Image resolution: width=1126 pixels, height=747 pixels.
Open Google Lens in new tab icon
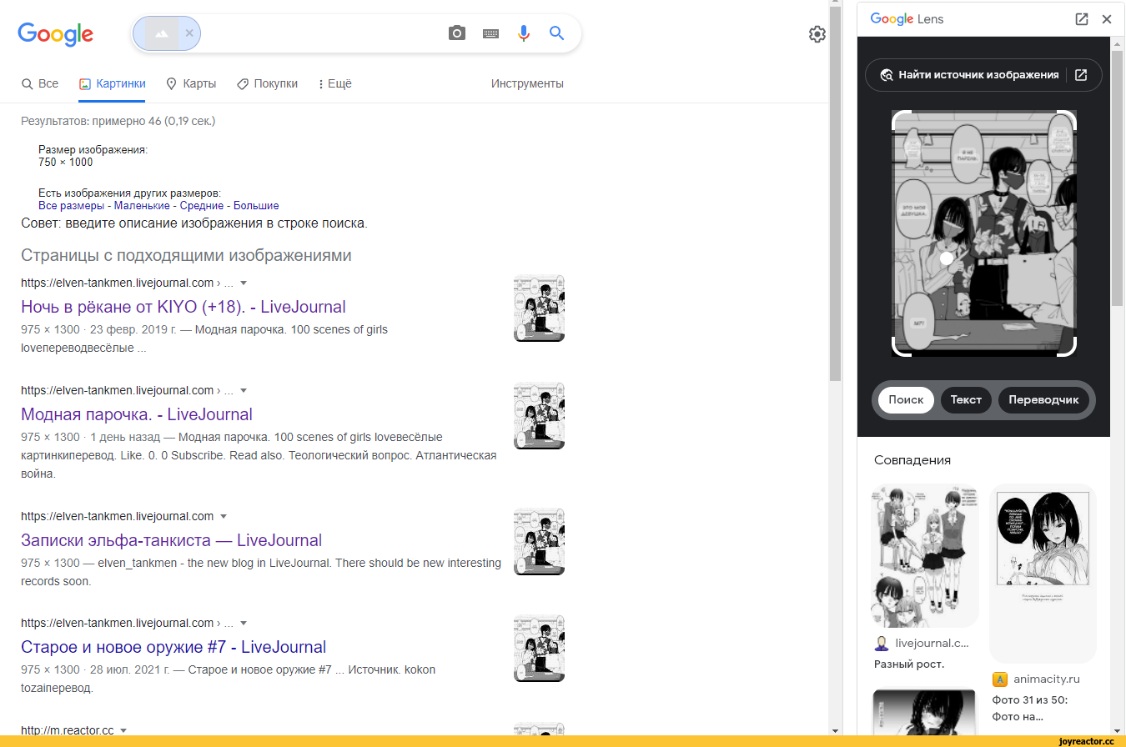tap(1082, 19)
